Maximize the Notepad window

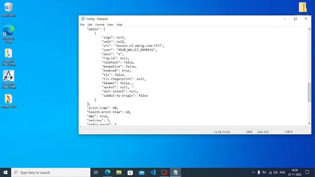(x=295, y=19)
